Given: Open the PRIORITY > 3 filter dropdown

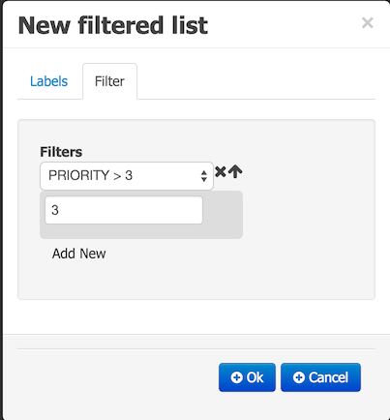Looking at the screenshot, I should (x=127, y=176).
